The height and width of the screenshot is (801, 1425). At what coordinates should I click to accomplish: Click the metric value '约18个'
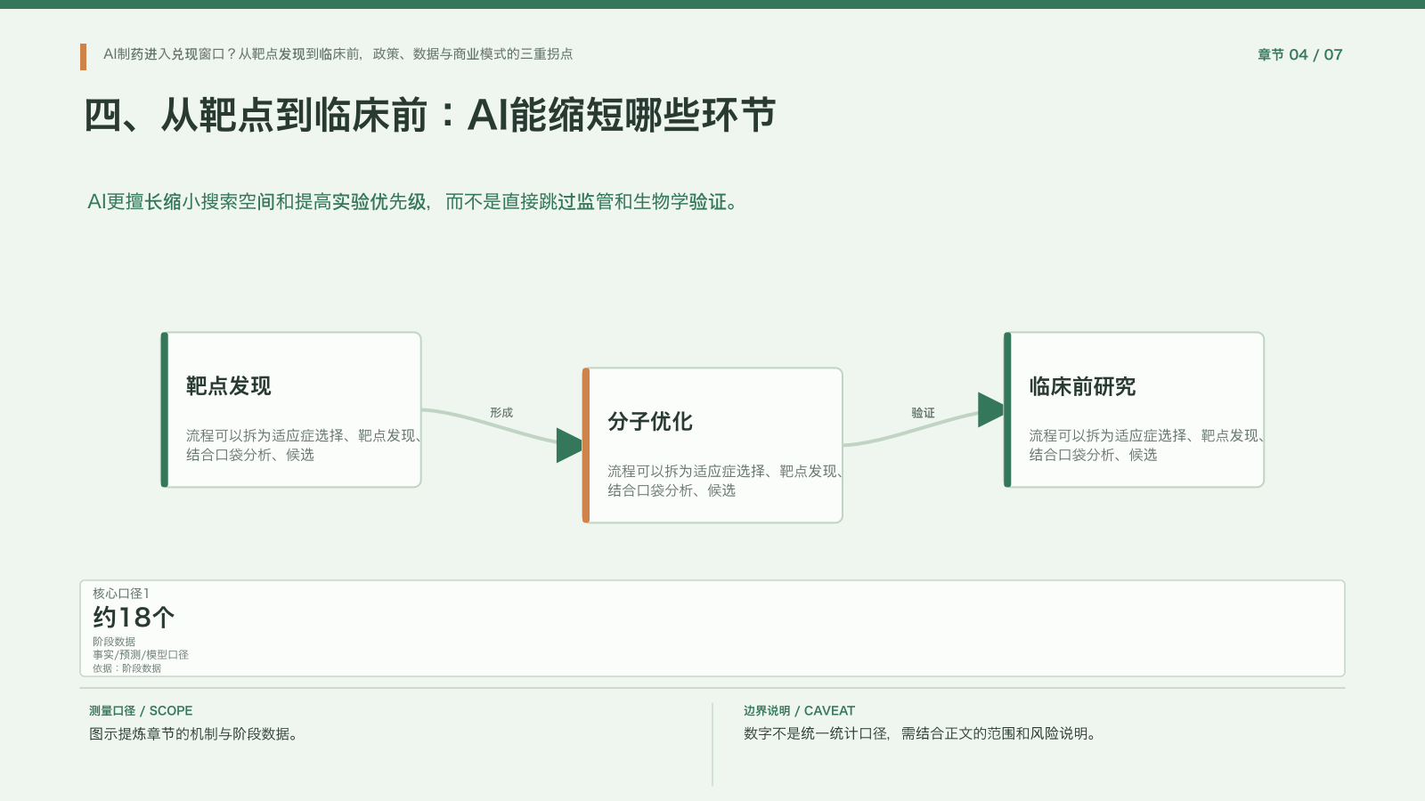[134, 618]
